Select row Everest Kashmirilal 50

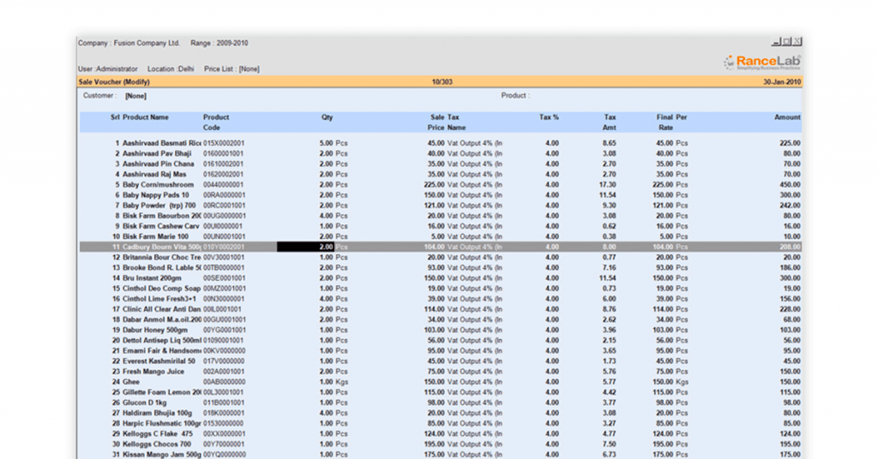pos(441,361)
